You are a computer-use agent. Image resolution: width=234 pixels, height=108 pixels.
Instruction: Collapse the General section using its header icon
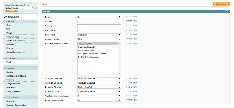(x=227, y=11)
